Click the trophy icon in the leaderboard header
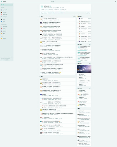 (77, 16)
